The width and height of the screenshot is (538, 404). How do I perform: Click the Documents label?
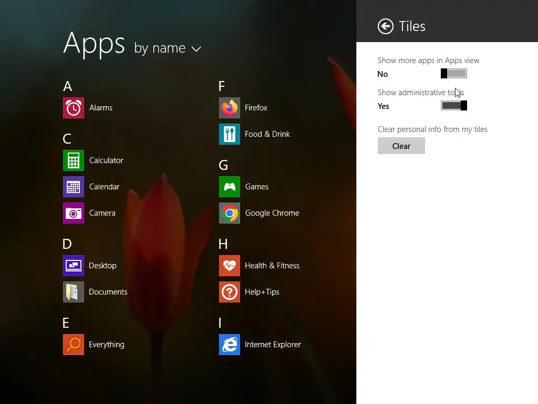click(x=108, y=292)
